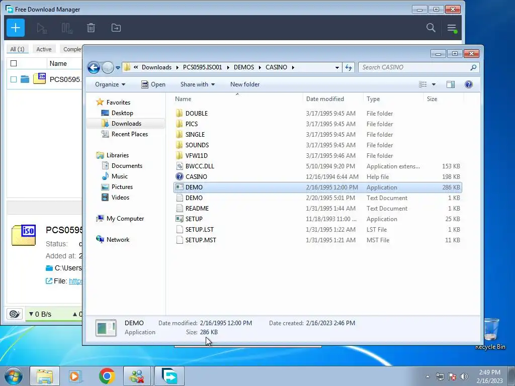Refresh the CASINO folder view
This screenshot has height=386, width=515.
[x=348, y=68]
